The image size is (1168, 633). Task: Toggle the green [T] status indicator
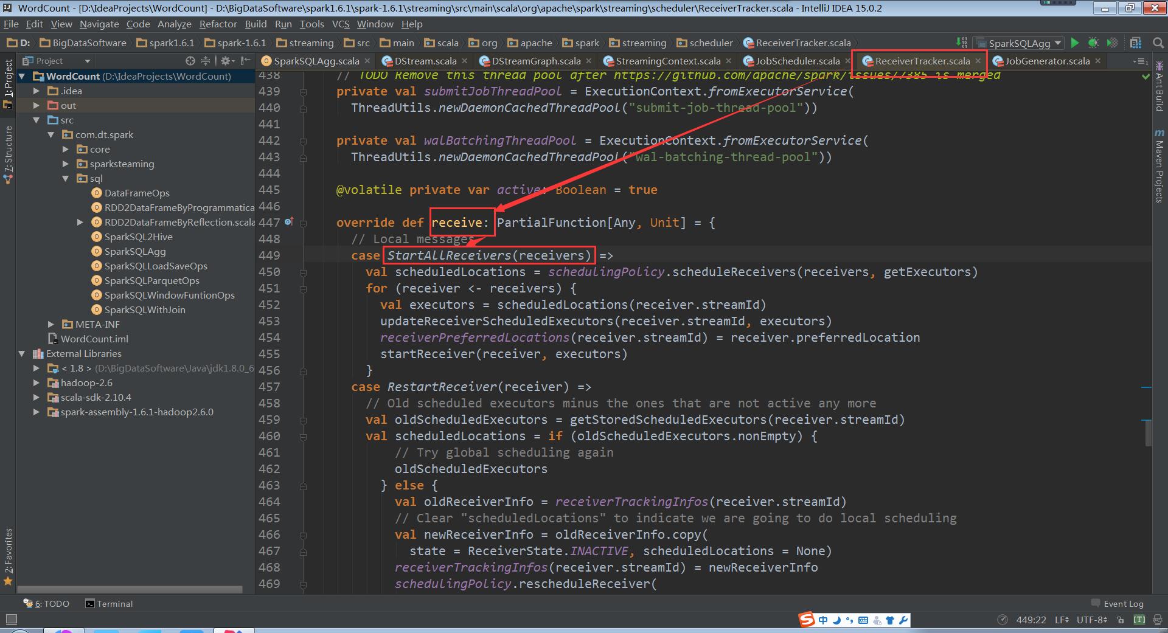[1139, 620]
